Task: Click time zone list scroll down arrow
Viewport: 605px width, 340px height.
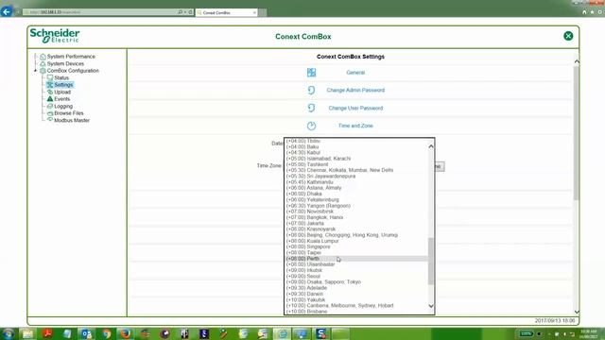Action: pyautogui.click(x=431, y=306)
